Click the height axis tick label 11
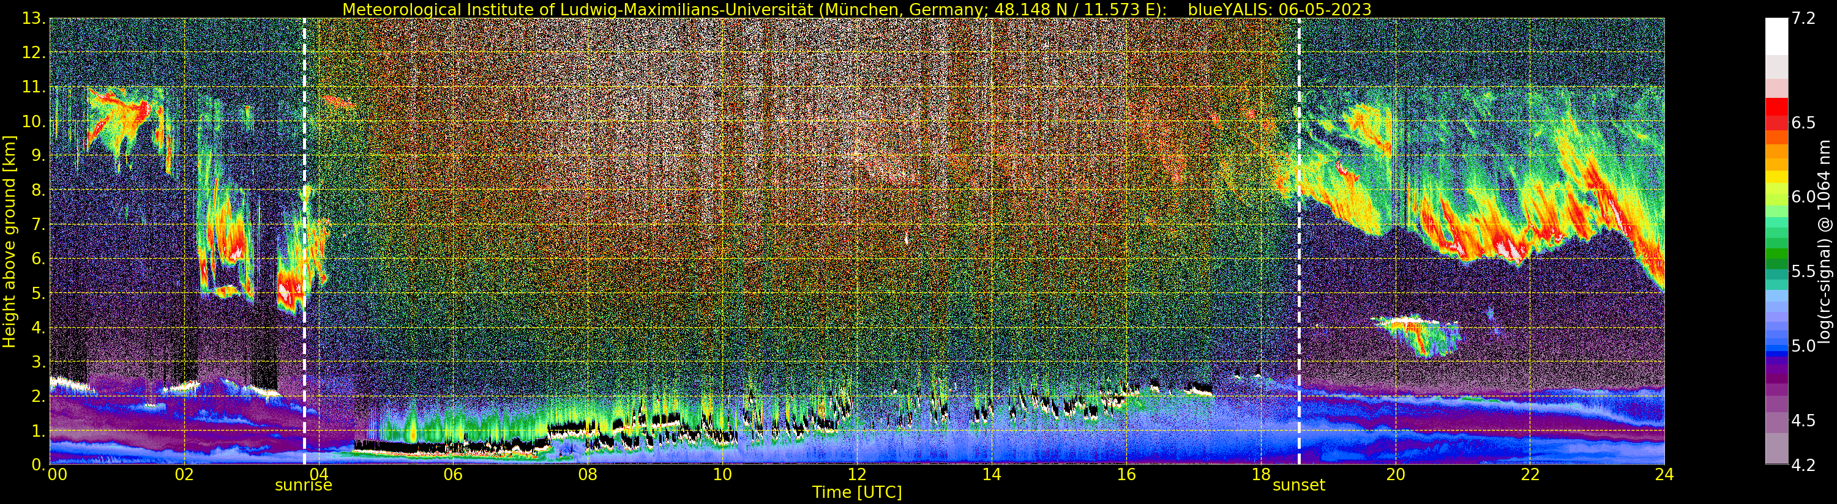The image size is (1837, 504). click(x=34, y=87)
